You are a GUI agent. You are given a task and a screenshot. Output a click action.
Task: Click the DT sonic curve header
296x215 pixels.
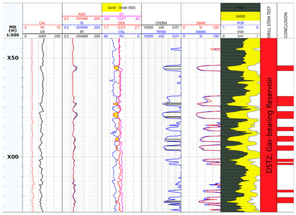point(122,15)
